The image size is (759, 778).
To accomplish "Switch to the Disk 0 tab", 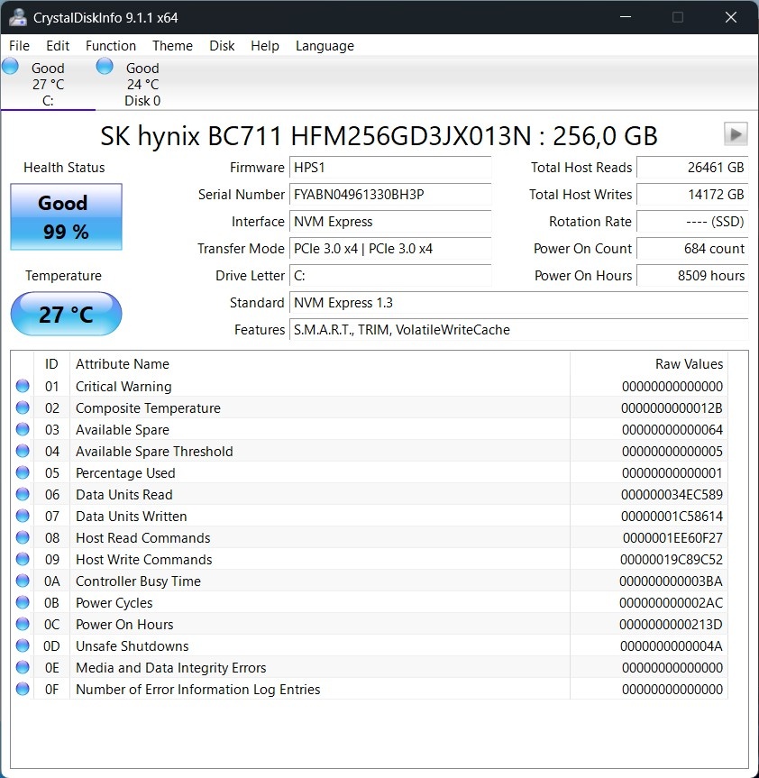I will [142, 81].
